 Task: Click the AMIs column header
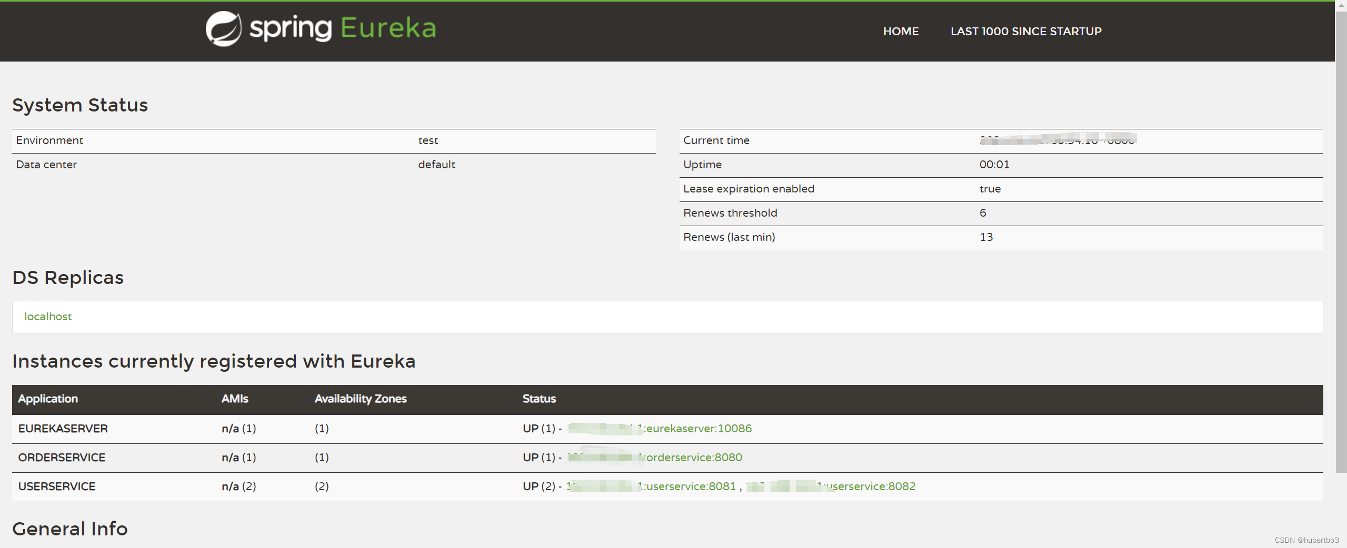pyautogui.click(x=235, y=399)
